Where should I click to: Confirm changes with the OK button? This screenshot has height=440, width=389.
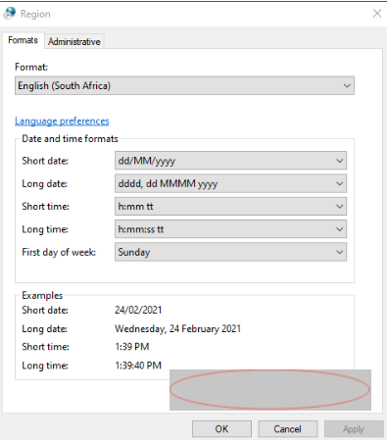(x=221, y=428)
